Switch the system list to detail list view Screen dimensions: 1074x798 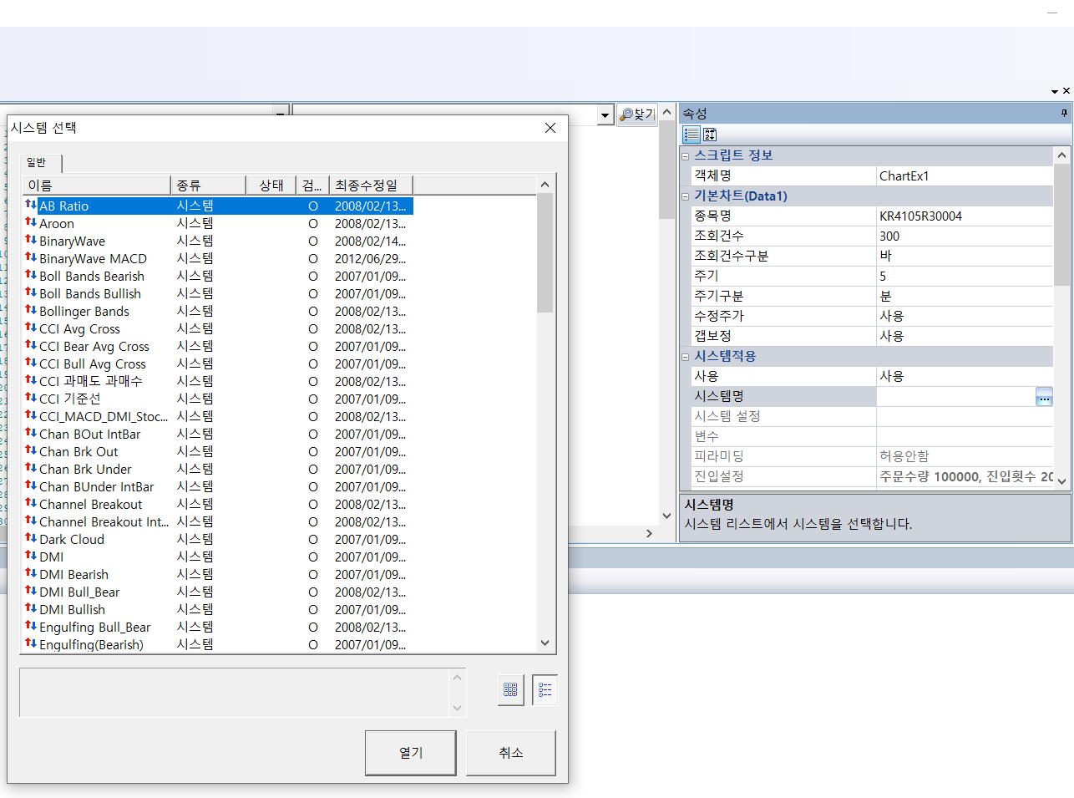pyautogui.click(x=545, y=689)
